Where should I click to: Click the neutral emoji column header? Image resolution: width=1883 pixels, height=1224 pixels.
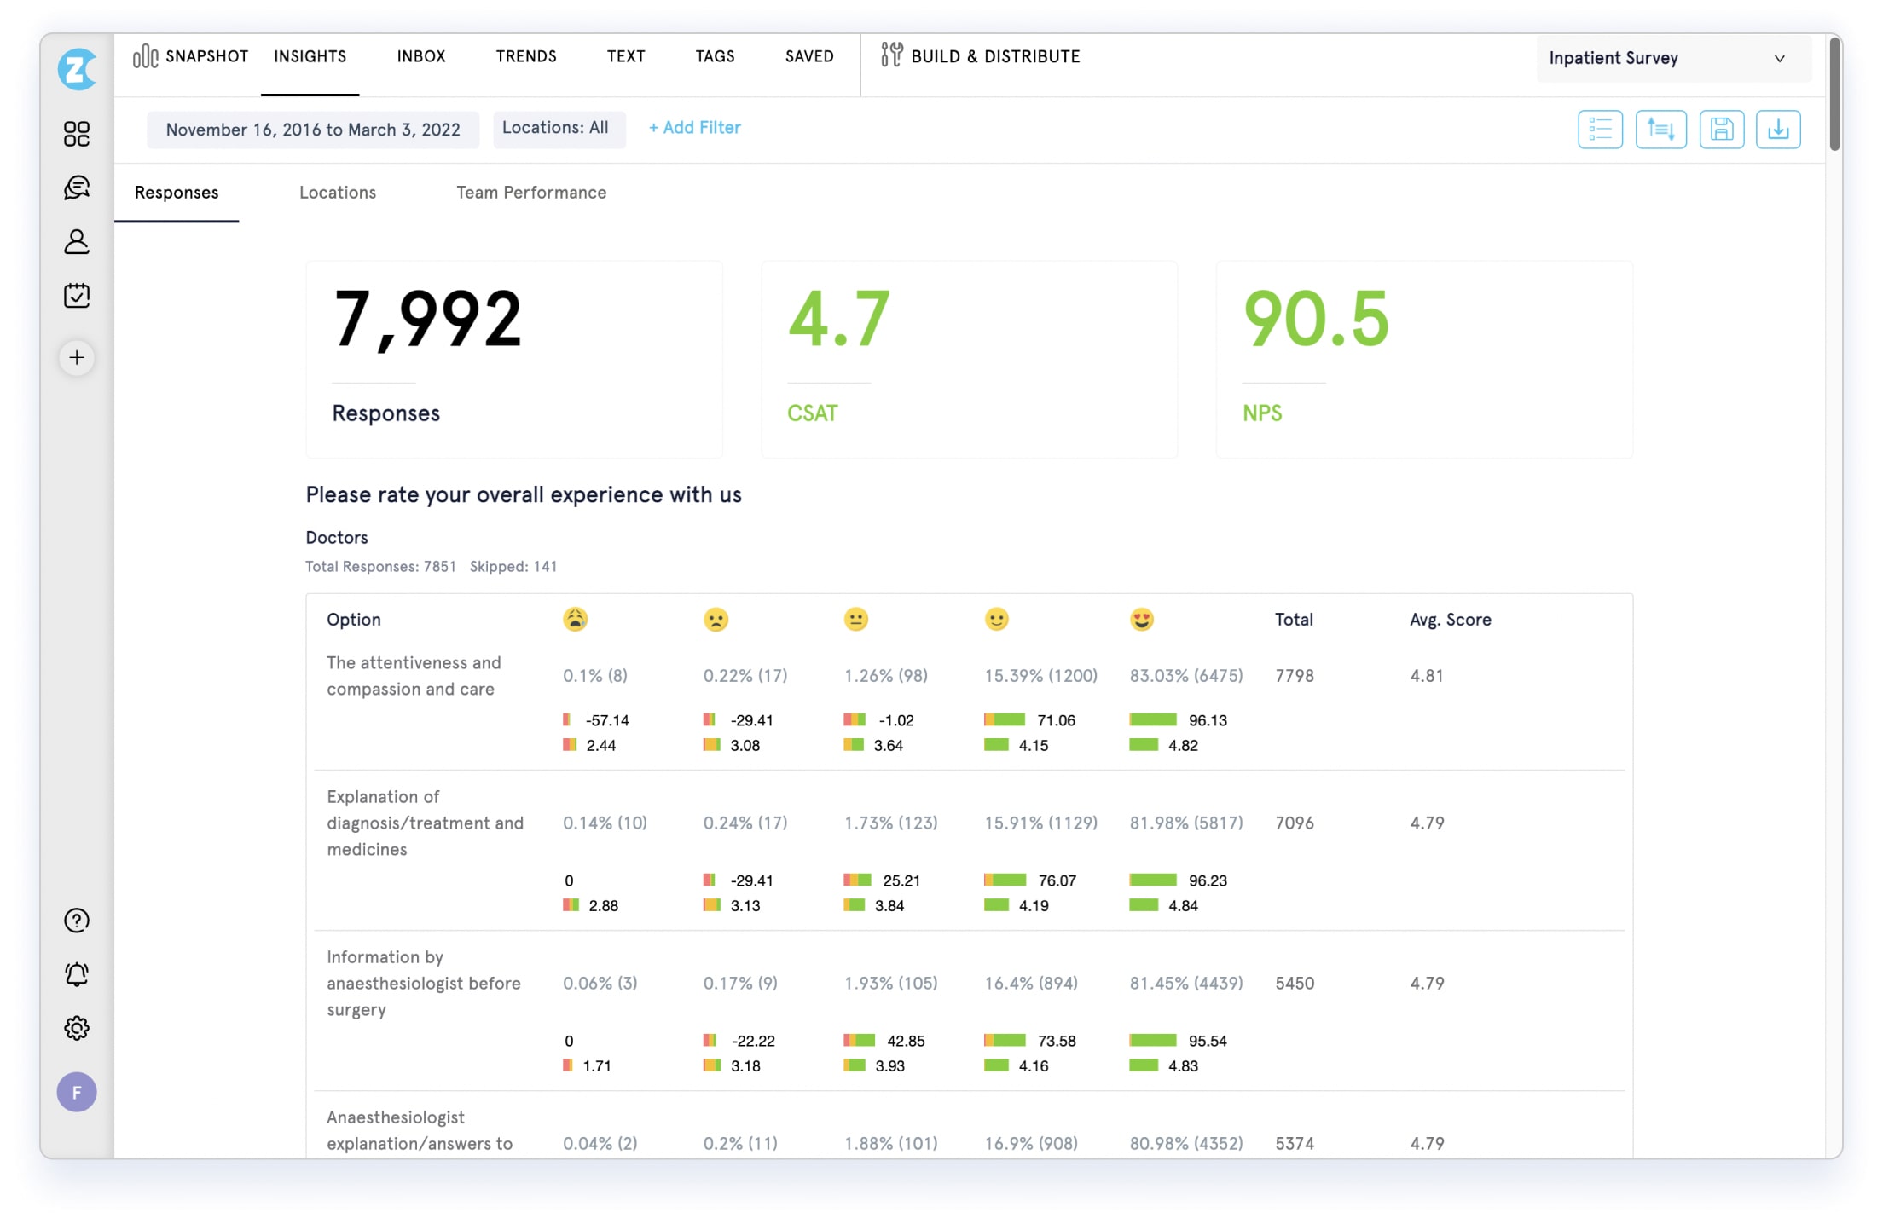tap(856, 620)
